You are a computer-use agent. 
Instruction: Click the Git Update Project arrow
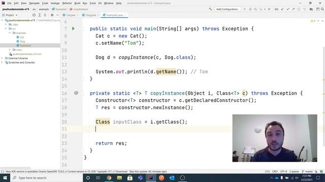pos(282,9)
